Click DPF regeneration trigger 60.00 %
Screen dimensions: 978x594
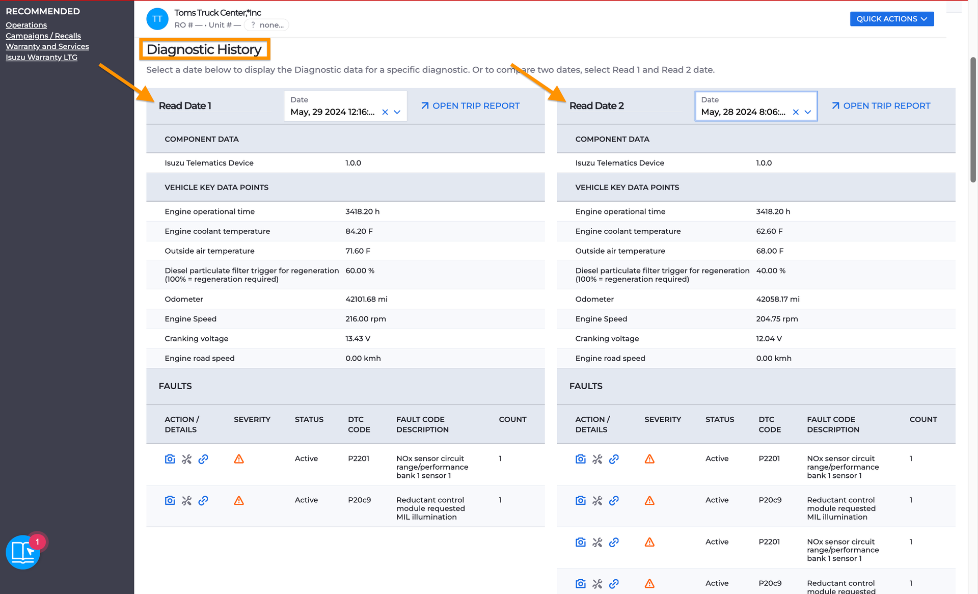point(360,271)
